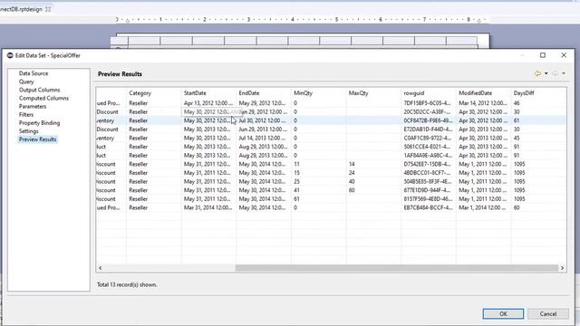Select the MinQty cell with value 11
This screenshot has height=326, width=580.
(318, 164)
